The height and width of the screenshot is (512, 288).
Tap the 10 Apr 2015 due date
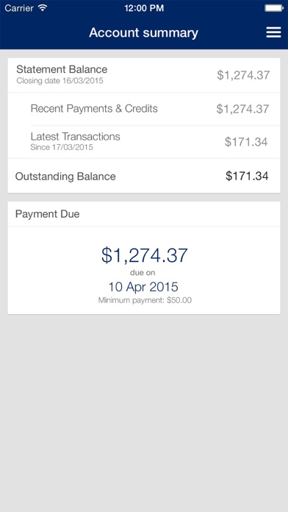click(x=143, y=287)
